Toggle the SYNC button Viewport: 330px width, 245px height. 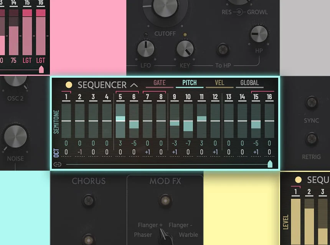311,103
